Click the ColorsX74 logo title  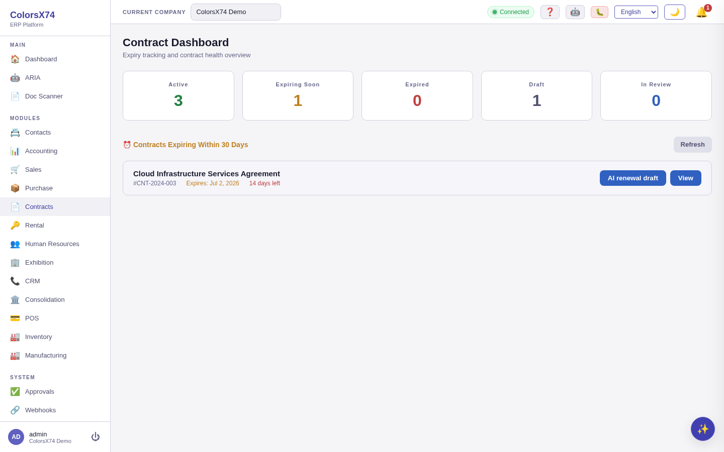[x=33, y=15]
